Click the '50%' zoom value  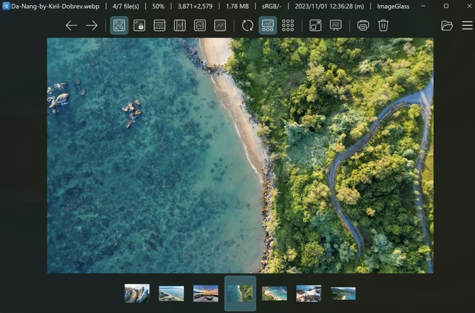(158, 6)
